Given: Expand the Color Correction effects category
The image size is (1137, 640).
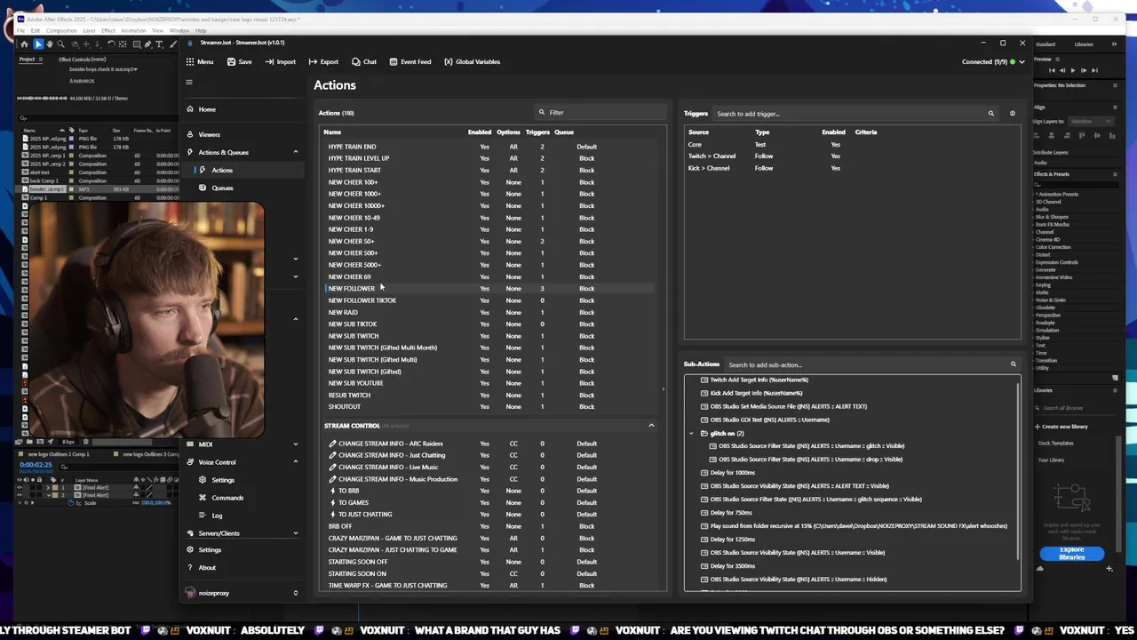Looking at the screenshot, I should (x=1053, y=247).
